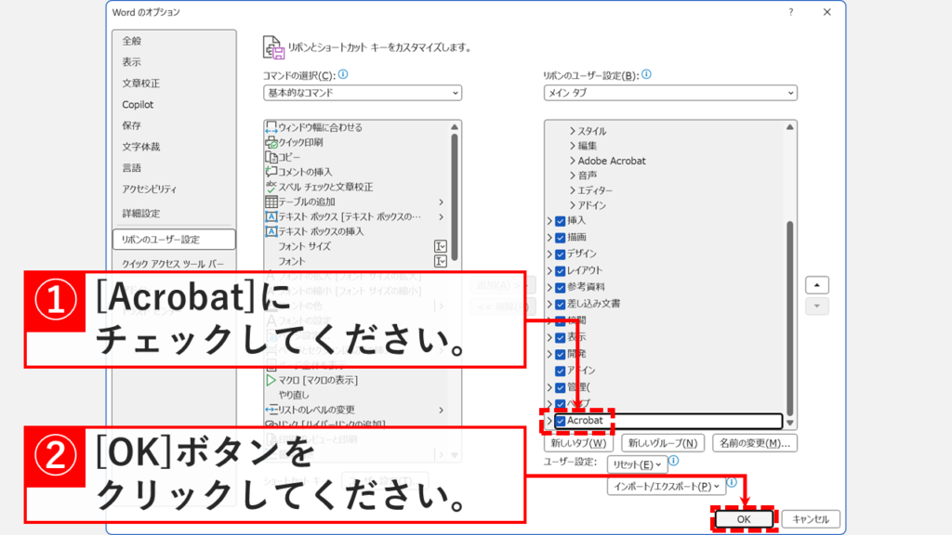Expand the エディター group
Viewport: 952px width, 535px height.
coord(572,190)
